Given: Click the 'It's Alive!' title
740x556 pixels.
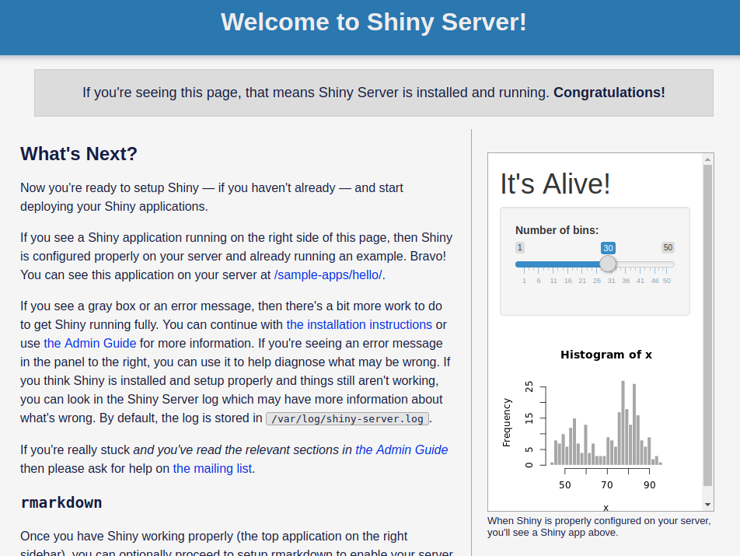Looking at the screenshot, I should (555, 184).
